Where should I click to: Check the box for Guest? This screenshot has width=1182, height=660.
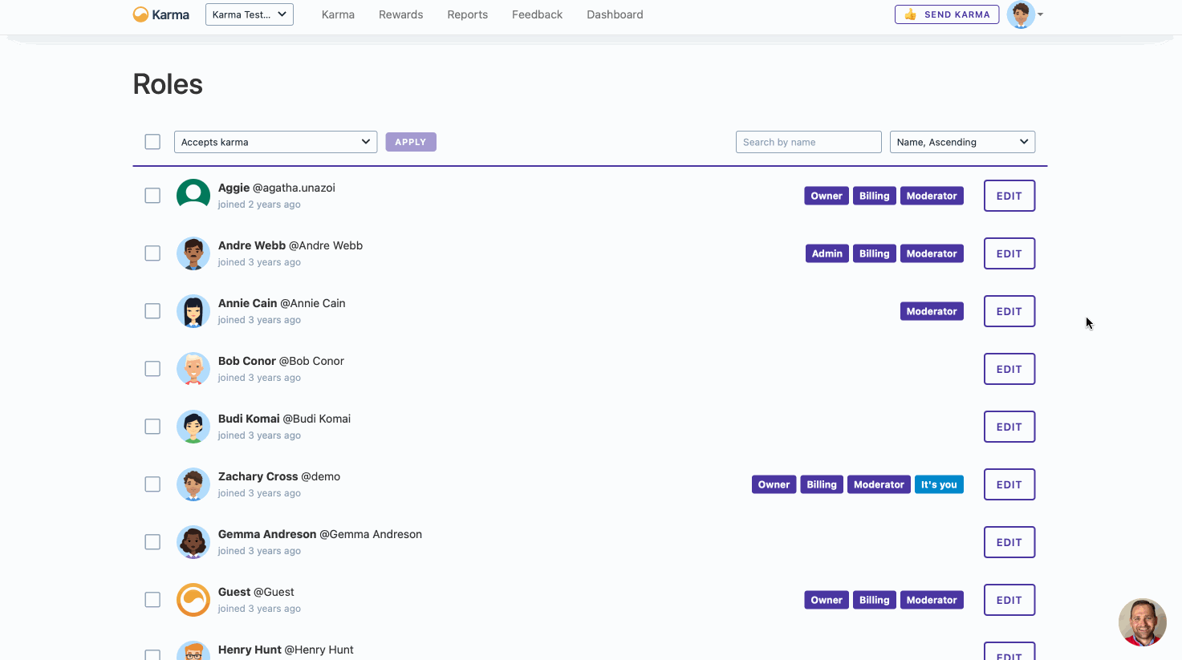pyautogui.click(x=152, y=600)
